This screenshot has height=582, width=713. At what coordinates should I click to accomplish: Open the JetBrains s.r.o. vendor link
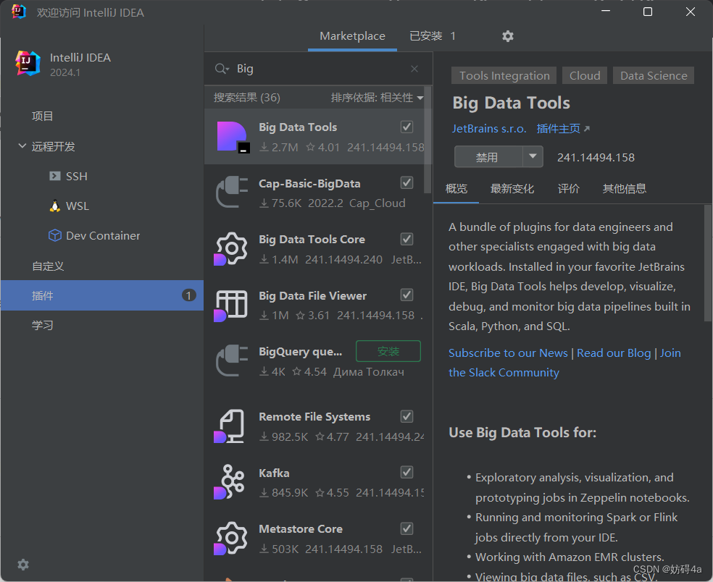[489, 129]
